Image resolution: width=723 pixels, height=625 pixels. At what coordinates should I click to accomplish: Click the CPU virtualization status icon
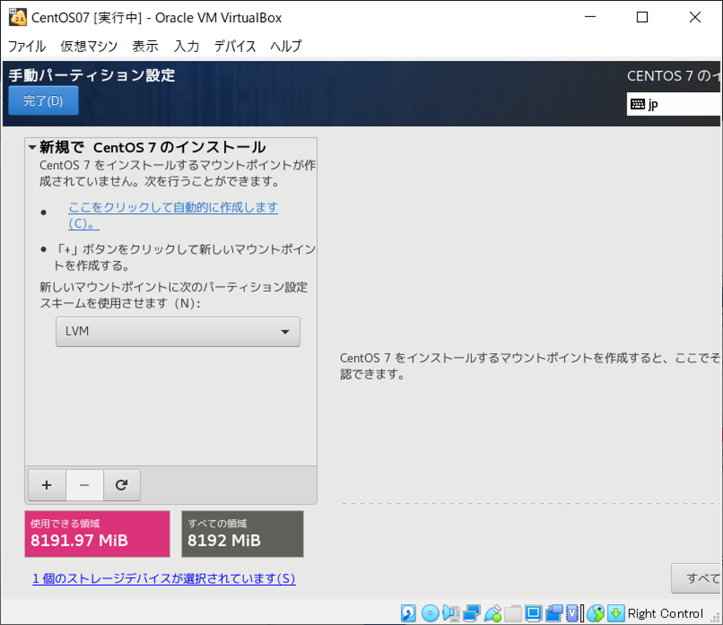click(573, 614)
